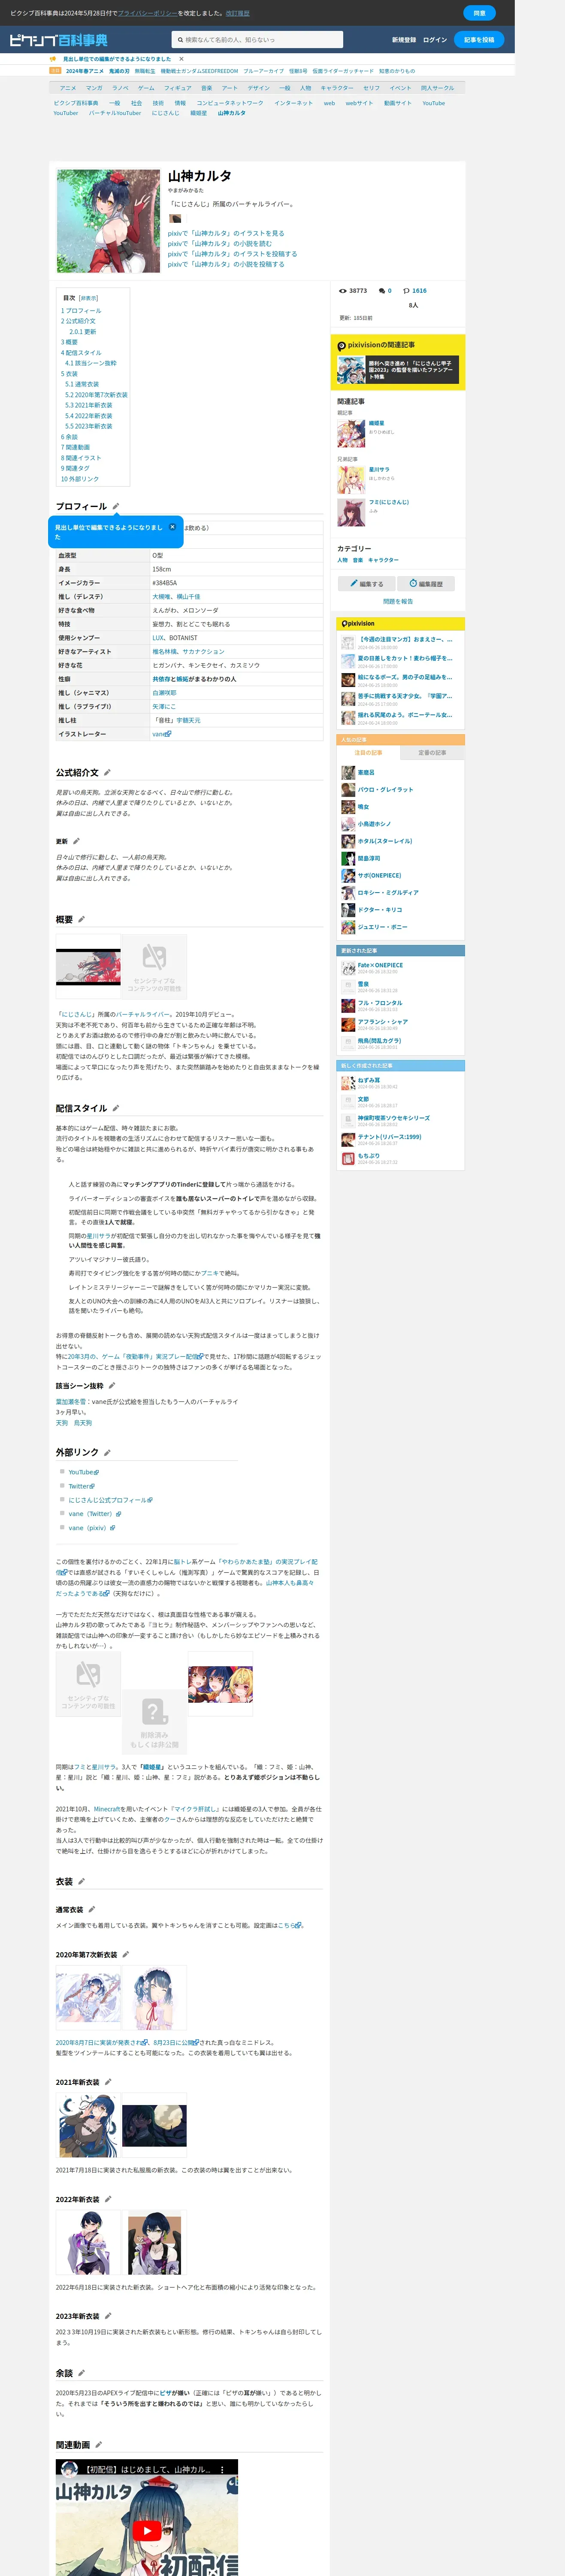Click the 同意 consent button
The width and height of the screenshot is (565, 2576).
479,13
